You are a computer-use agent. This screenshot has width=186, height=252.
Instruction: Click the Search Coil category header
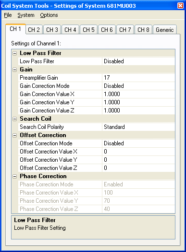(36, 119)
